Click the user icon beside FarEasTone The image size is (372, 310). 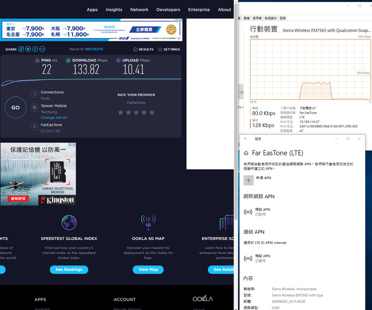click(35, 127)
